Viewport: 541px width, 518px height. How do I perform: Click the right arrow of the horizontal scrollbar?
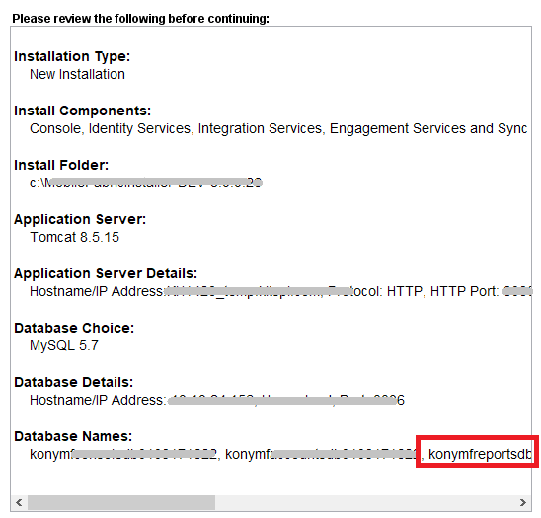(x=523, y=502)
